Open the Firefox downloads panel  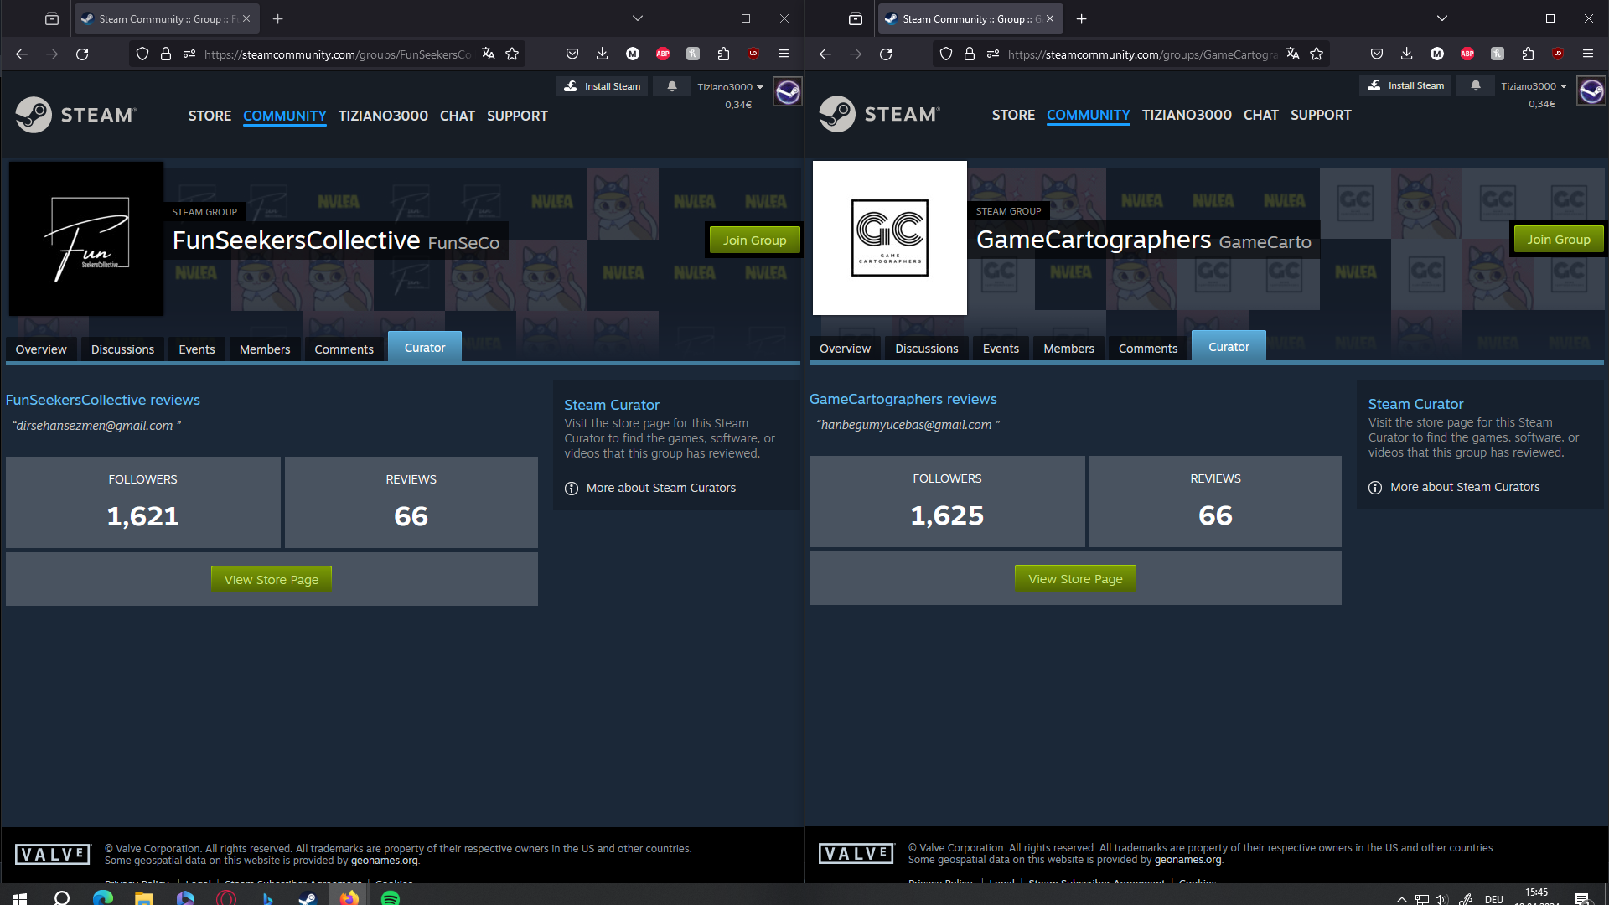click(x=602, y=54)
